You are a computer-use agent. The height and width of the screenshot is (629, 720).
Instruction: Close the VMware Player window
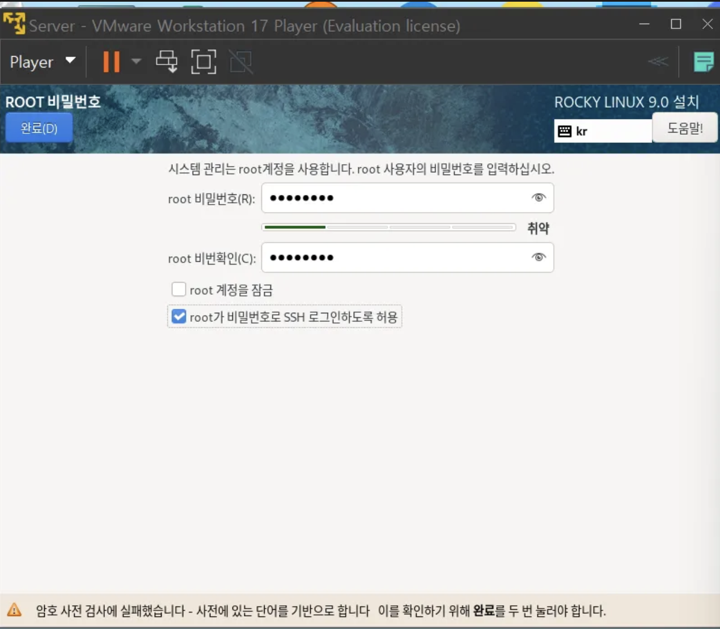pos(708,24)
